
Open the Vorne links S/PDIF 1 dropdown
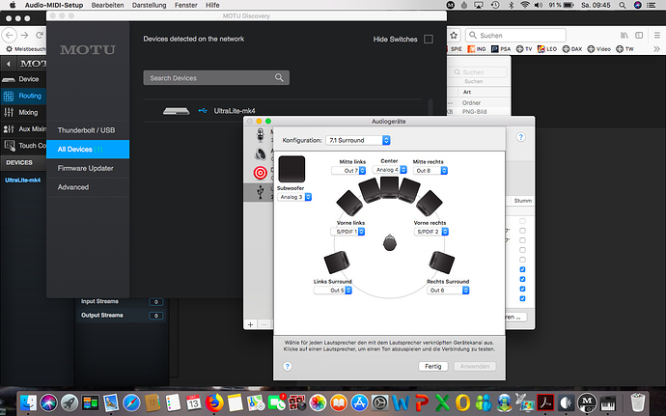click(347, 232)
